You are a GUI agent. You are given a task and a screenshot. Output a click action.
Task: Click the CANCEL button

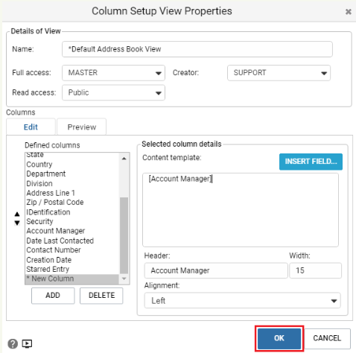tap(327, 338)
